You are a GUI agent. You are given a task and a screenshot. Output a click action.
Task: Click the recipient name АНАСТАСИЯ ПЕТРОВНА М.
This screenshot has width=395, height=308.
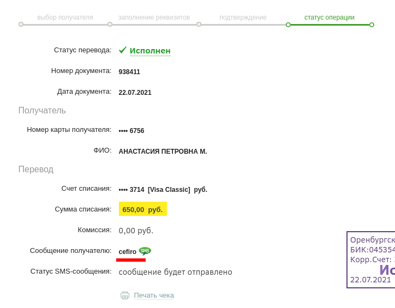(163, 152)
